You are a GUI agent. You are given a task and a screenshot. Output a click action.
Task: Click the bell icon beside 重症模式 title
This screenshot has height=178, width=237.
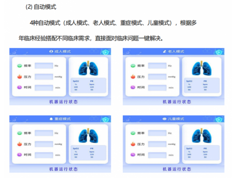[51, 119]
